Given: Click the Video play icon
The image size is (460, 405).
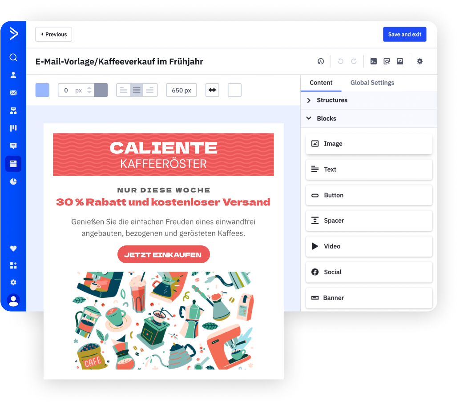Looking at the screenshot, I should [x=315, y=246].
